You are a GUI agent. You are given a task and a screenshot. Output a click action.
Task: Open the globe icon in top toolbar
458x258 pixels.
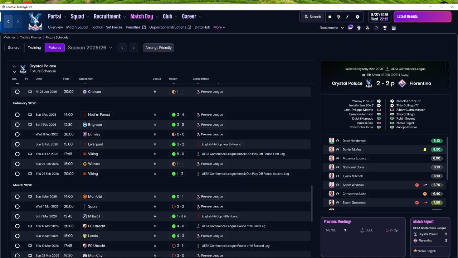tap(338, 17)
